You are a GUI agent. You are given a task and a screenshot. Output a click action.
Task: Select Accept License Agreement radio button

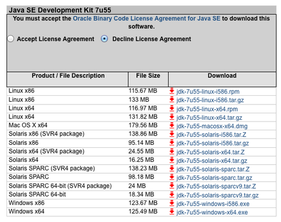tap(11, 39)
